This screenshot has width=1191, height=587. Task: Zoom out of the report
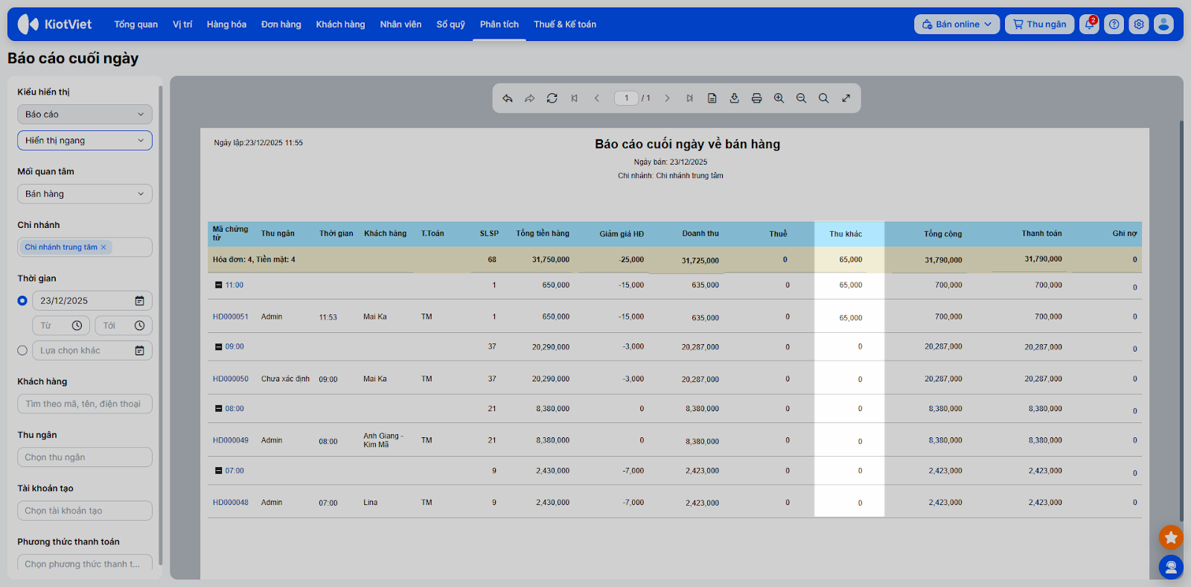pos(801,98)
